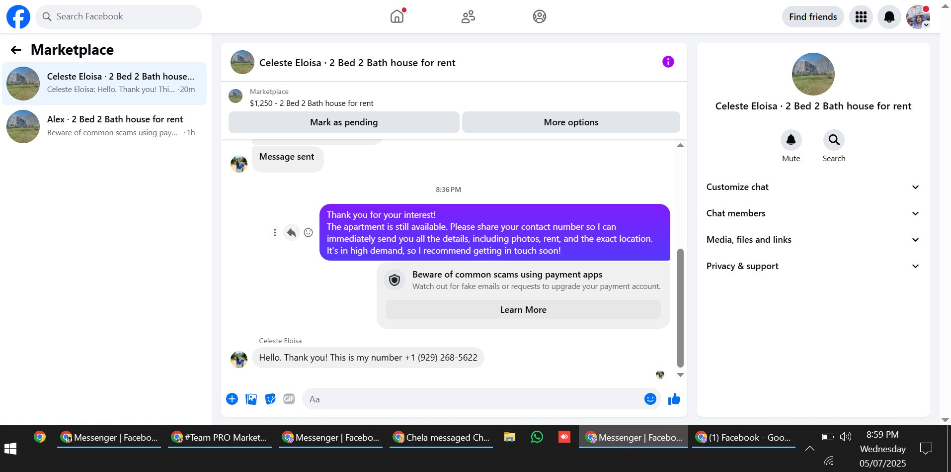The height and width of the screenshot is (472, 951).
Task: Open volume control in system tray
Action: point(845,437)
